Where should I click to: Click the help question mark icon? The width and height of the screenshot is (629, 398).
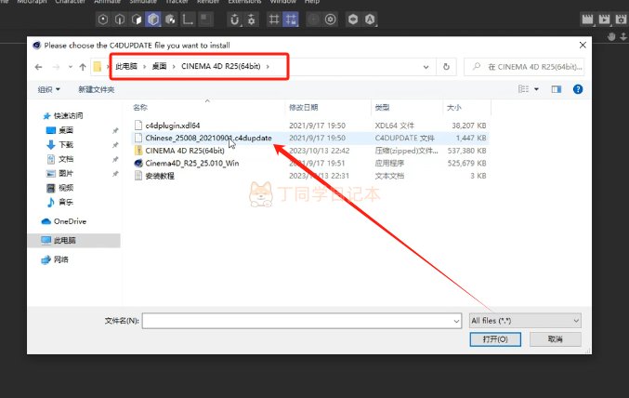tap(578, 89)
